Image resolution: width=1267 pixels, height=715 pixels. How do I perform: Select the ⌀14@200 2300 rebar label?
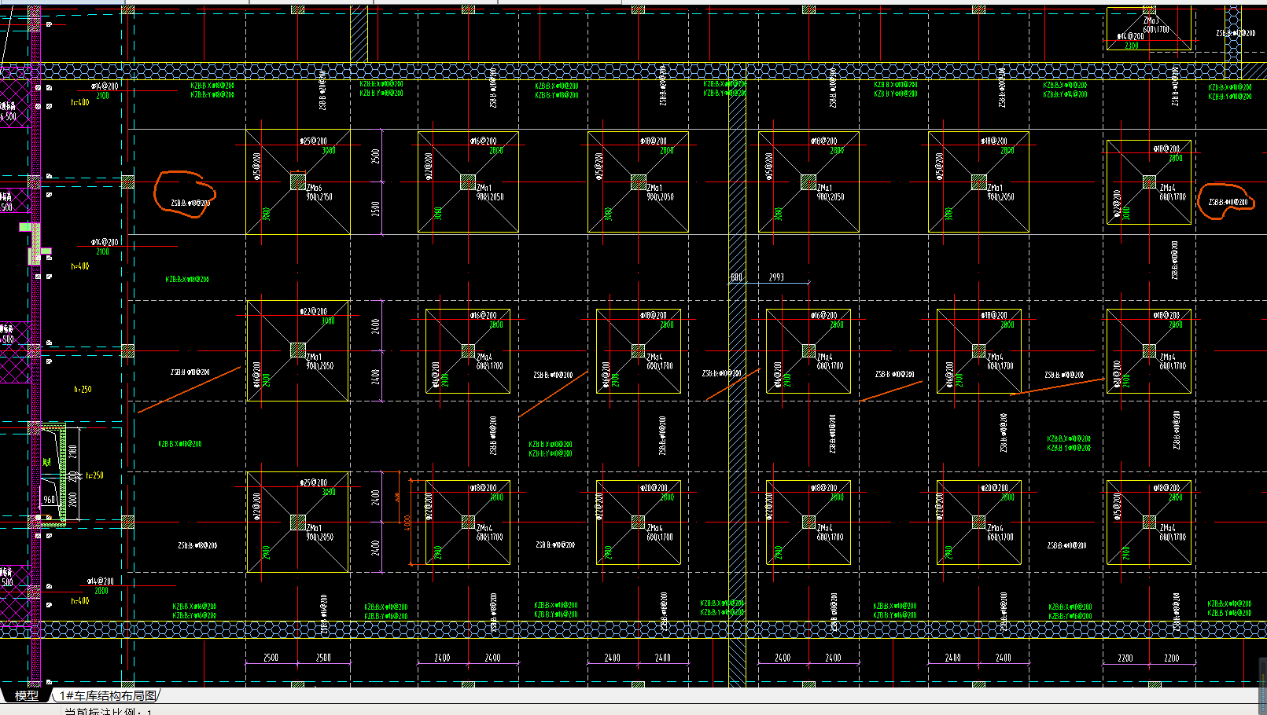tap(1131, 41)
